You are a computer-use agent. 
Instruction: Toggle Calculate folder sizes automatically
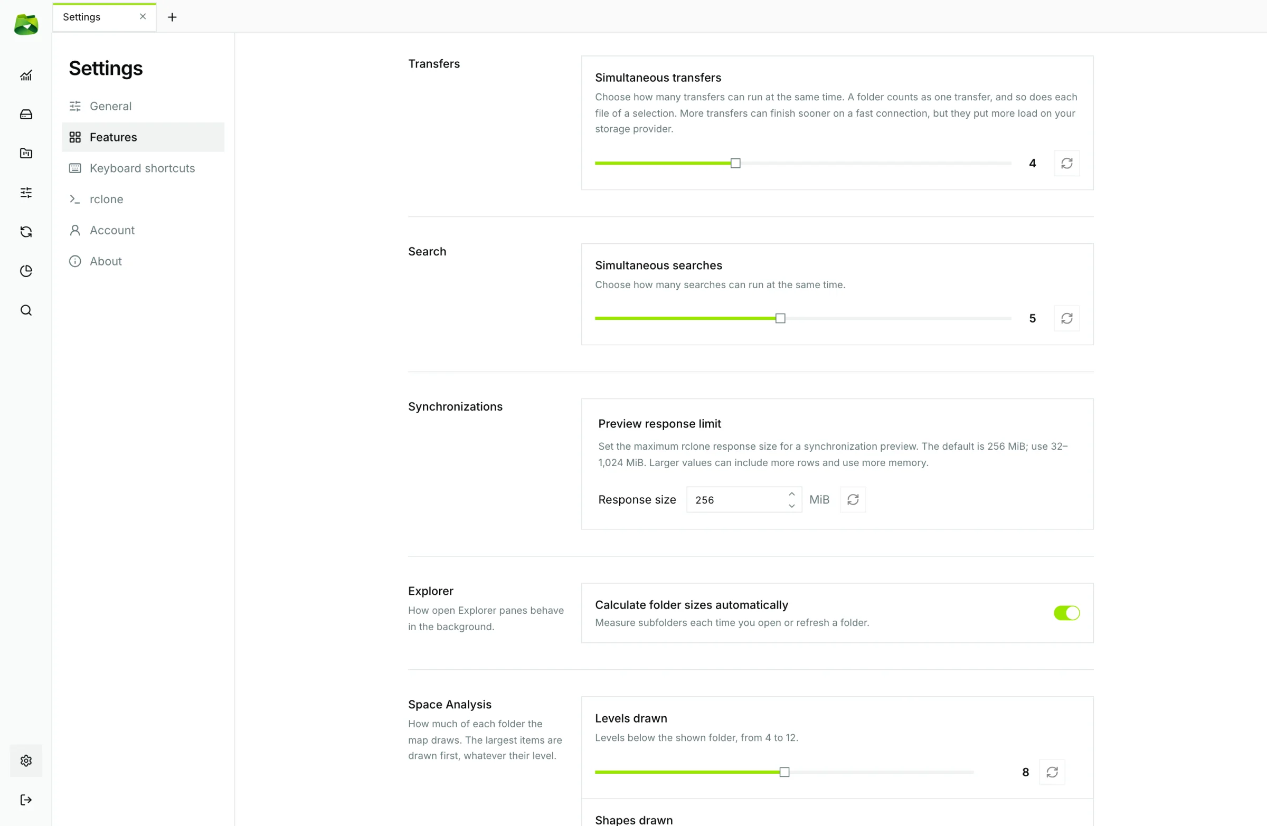(x=1067, y=613)
